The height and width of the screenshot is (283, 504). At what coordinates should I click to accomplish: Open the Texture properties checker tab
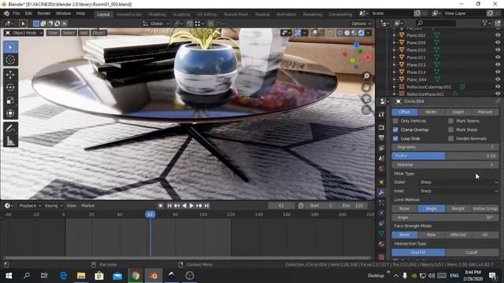tap(381, 256)
